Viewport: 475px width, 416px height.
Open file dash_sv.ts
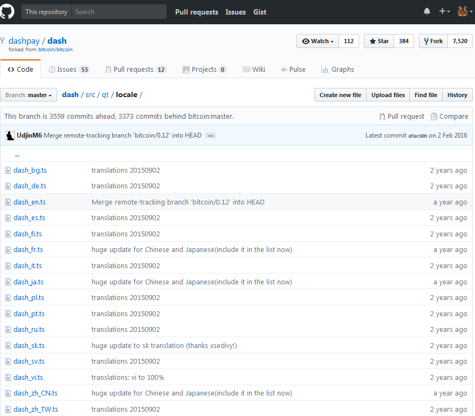(29, 361)
